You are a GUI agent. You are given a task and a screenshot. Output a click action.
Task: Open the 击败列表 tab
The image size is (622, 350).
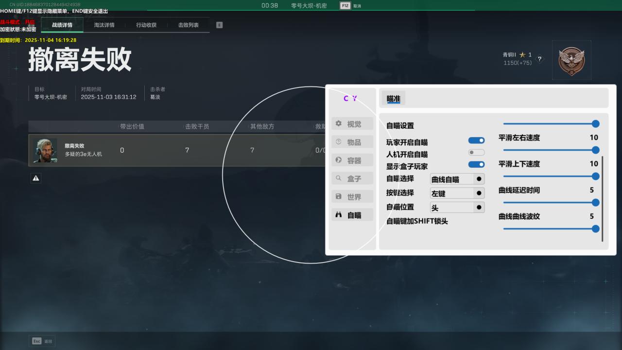(x=188, y=25)
